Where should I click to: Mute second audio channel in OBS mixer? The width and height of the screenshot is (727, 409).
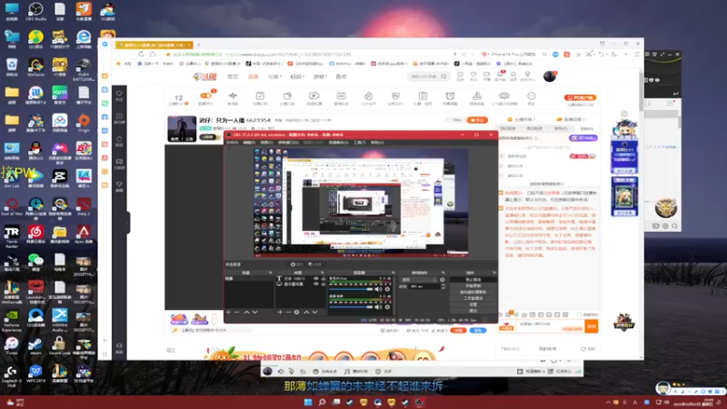378,306
